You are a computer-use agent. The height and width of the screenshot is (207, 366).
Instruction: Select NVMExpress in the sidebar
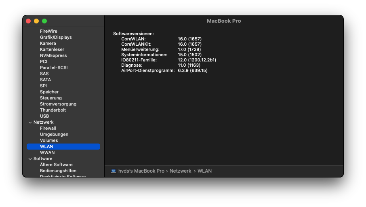[x=53, y=55]
